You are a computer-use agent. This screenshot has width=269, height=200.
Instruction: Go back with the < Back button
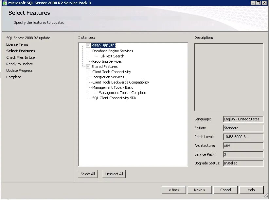pos(174,190)
